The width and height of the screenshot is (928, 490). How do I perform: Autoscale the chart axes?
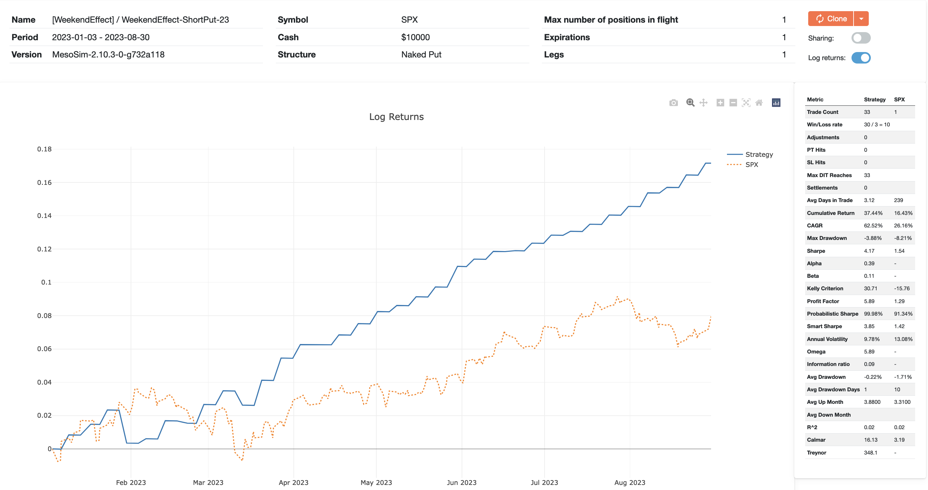click(746, 102)
